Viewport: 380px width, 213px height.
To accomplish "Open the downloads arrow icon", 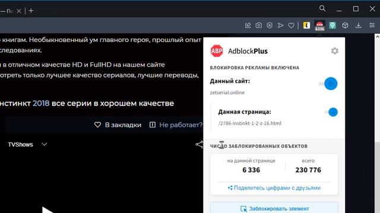I will point(359,25).
